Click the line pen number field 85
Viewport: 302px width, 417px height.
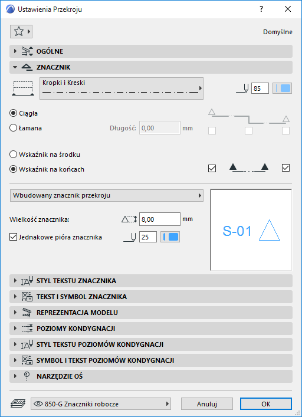coord(260,88)
